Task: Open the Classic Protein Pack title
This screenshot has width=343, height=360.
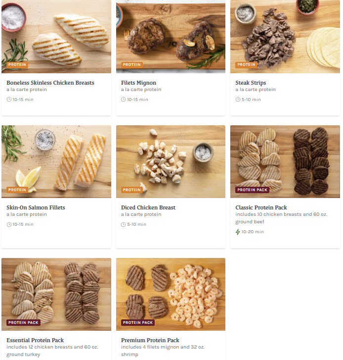Action: pos(261,207)
